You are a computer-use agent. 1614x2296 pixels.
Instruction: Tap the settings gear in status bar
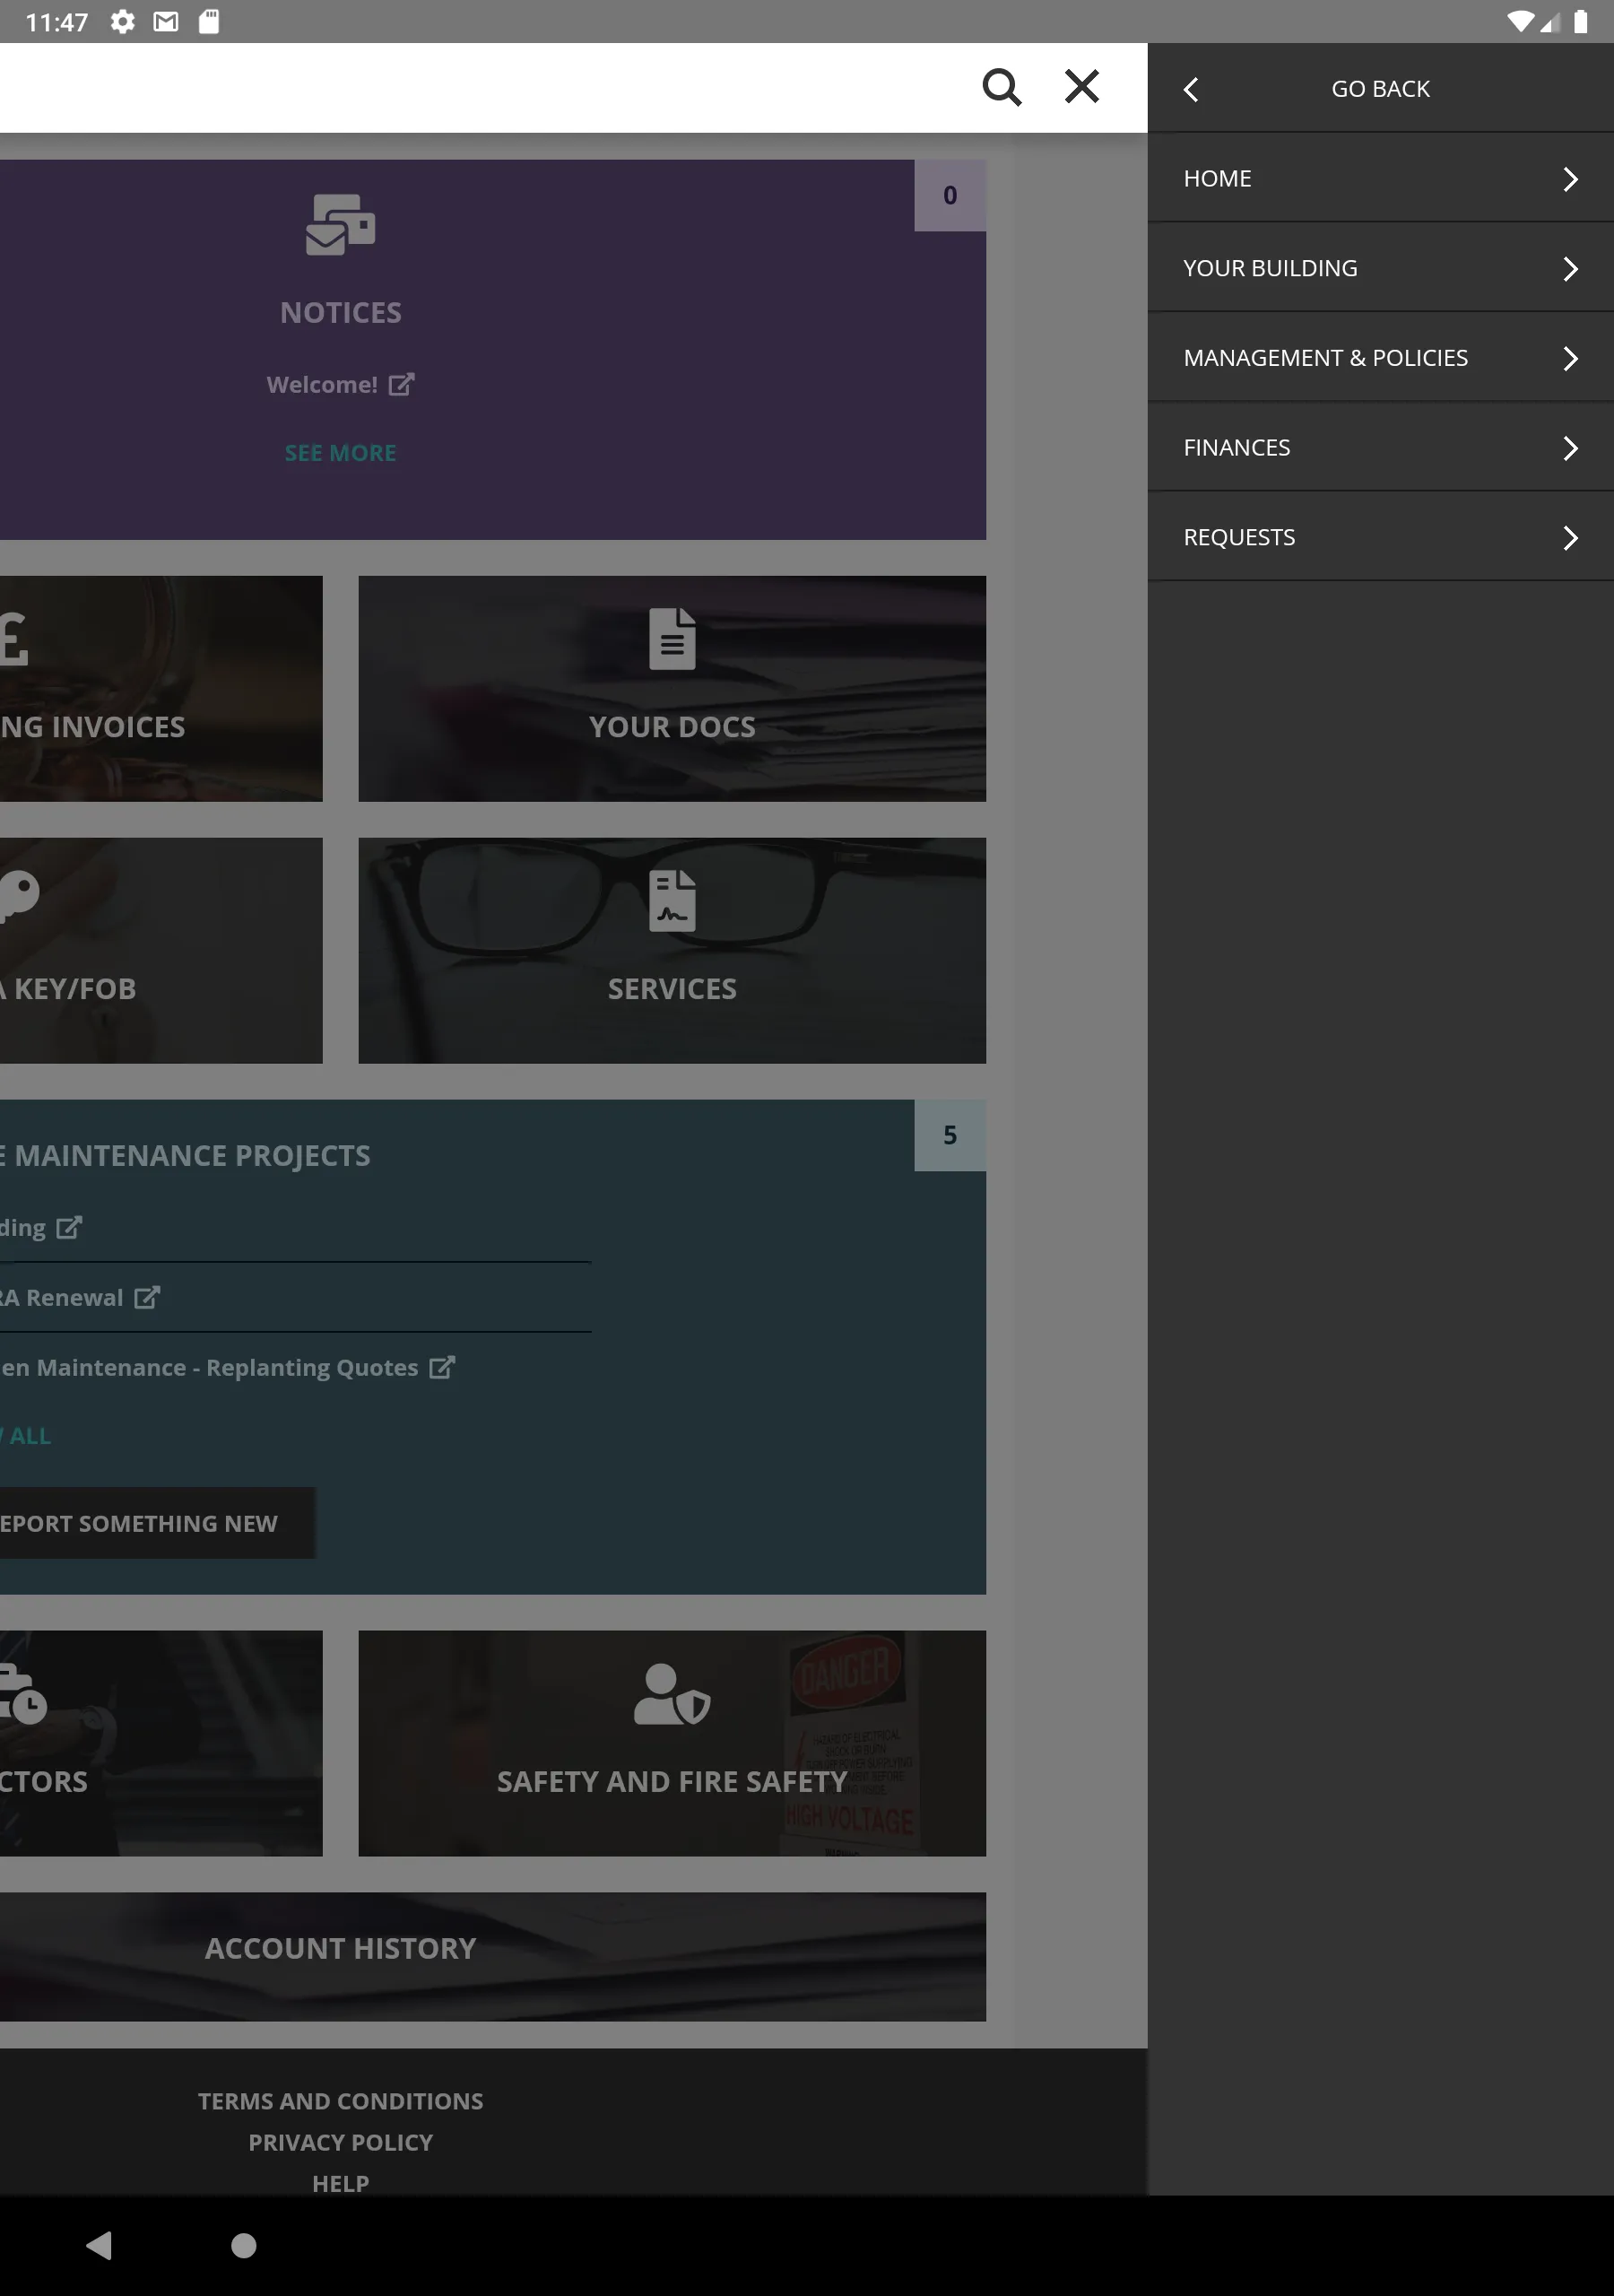[122, 22]
